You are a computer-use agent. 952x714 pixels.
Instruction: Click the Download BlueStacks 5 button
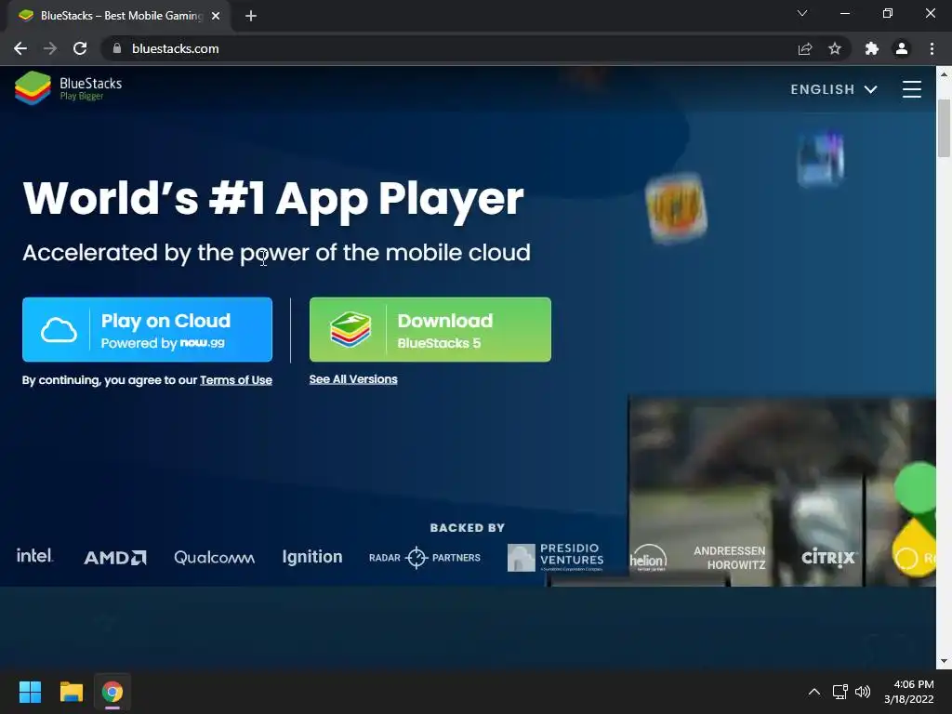[430, 330]
